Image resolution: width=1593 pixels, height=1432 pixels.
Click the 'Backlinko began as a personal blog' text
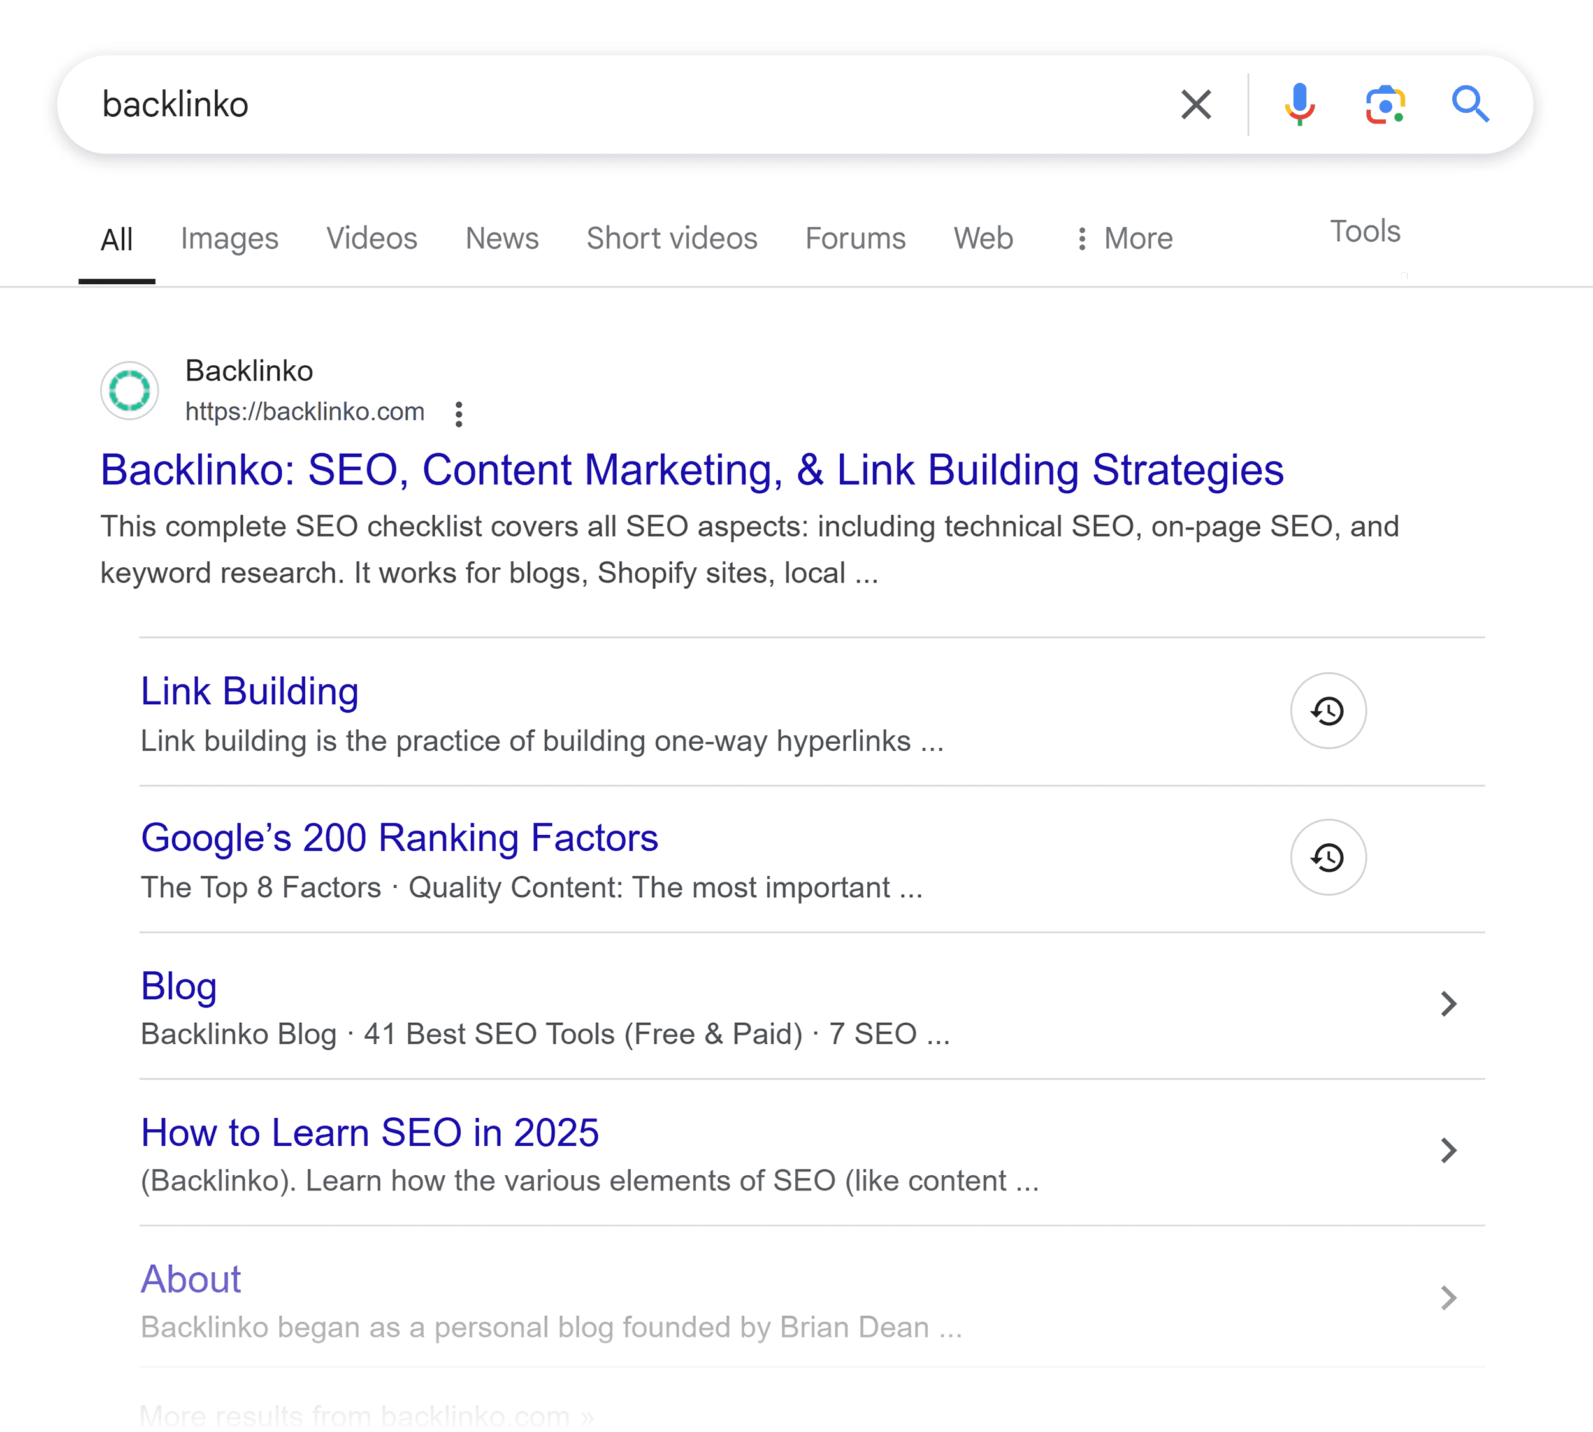551,1327
